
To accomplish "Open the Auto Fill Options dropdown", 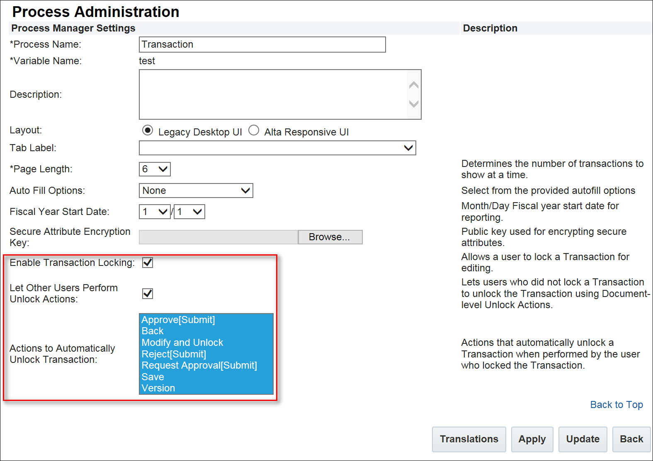I will [x=196, y=191].
